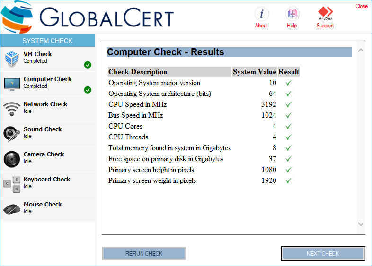Image resolution: width=372 pixels, height=266 pixels.
Task: Click the red Close link
Action: tap(362, 6)
